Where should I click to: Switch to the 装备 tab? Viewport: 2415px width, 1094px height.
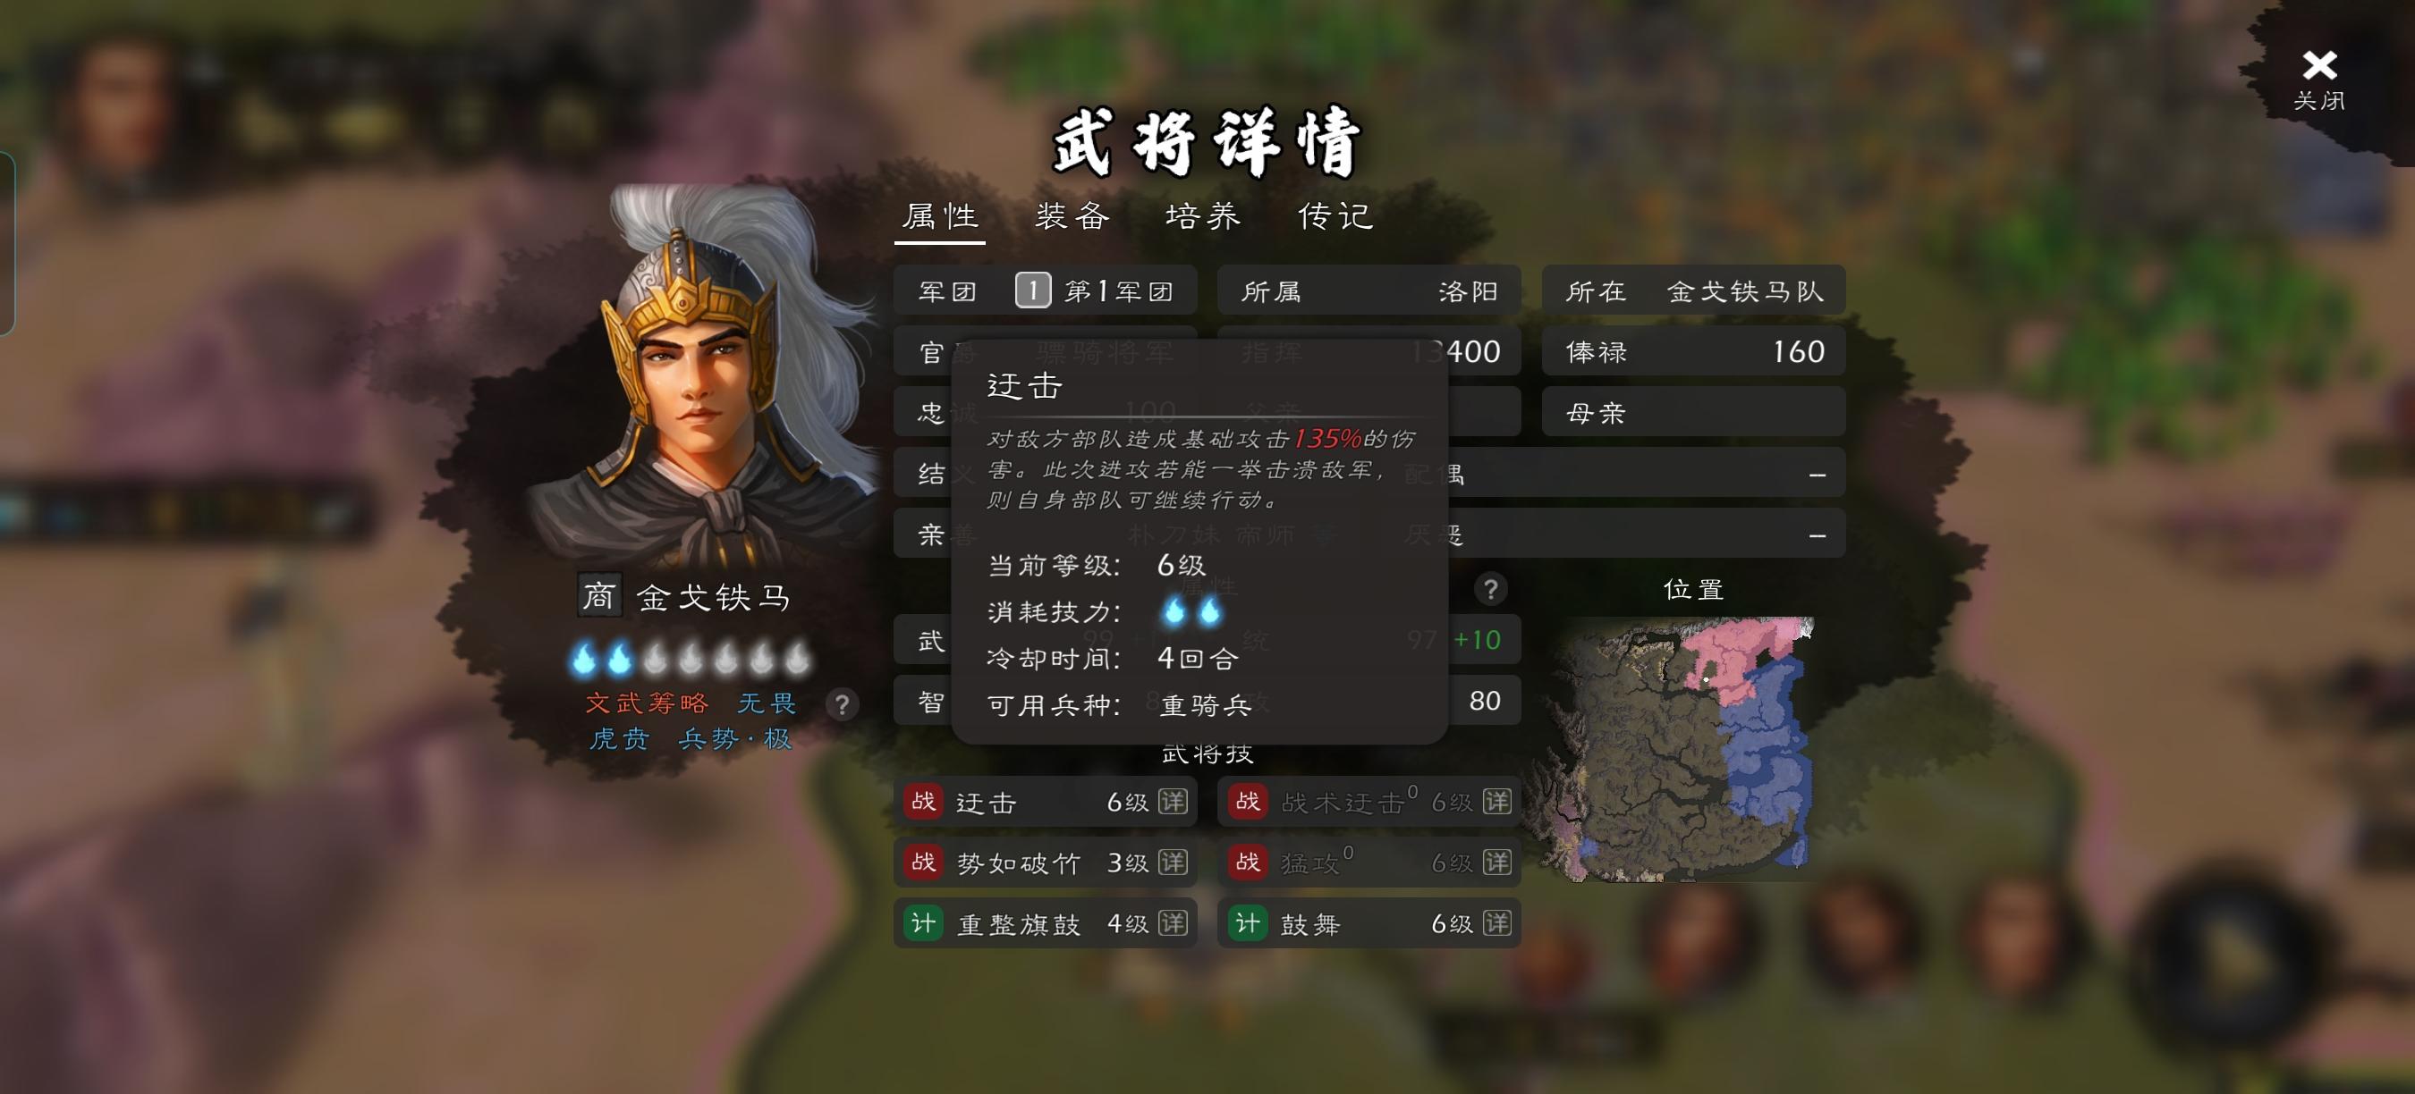1072,216
